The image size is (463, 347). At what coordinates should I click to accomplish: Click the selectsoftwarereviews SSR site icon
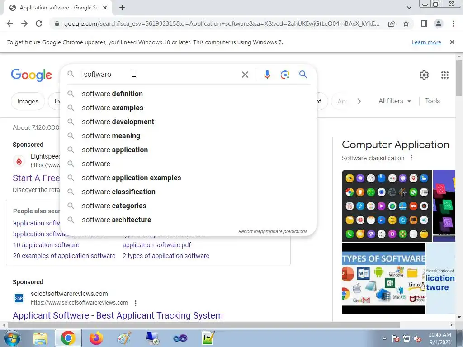[19, 298]
